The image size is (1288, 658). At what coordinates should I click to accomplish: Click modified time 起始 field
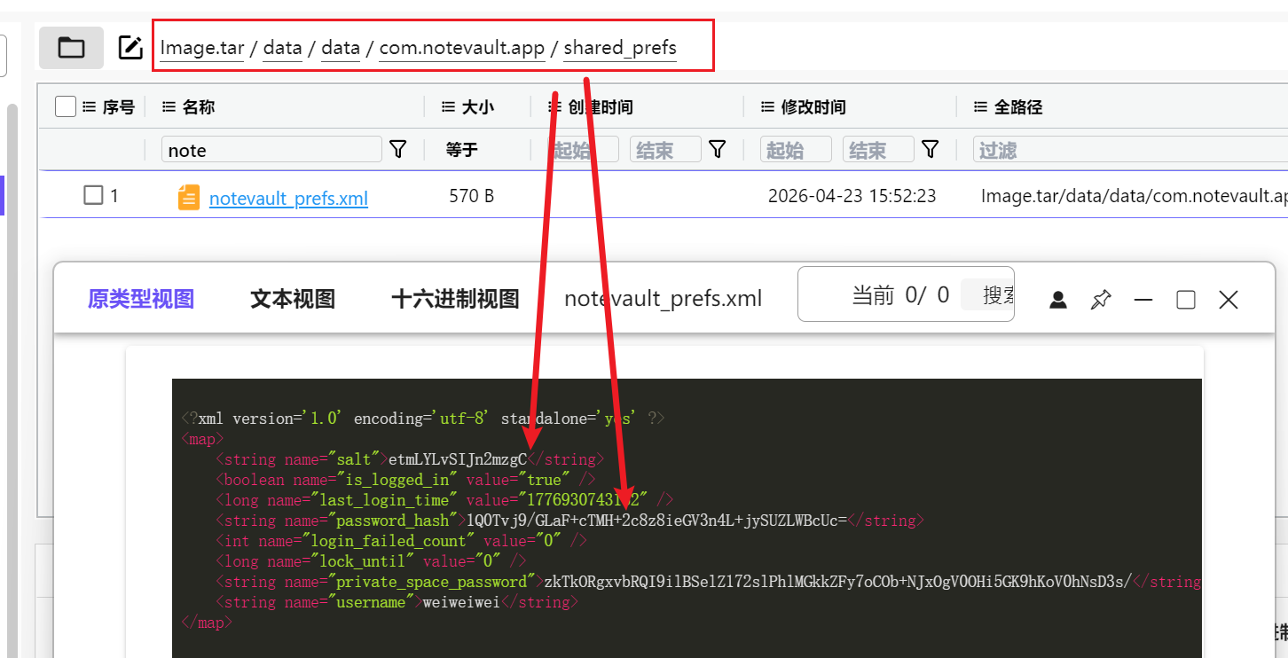pyautogui.click(x=796, y=149)
